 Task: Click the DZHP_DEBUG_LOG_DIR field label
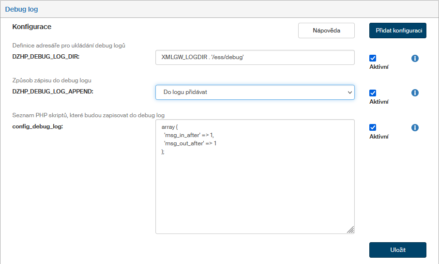(45, 57)
